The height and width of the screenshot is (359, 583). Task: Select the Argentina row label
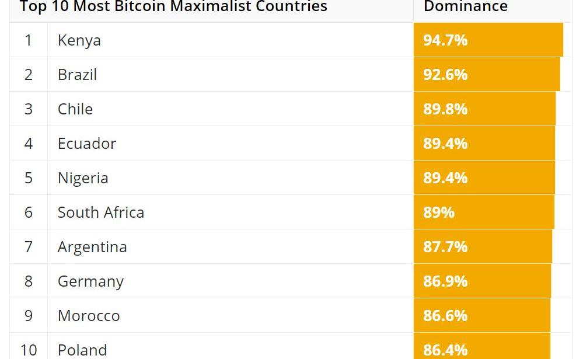(92, 247)
